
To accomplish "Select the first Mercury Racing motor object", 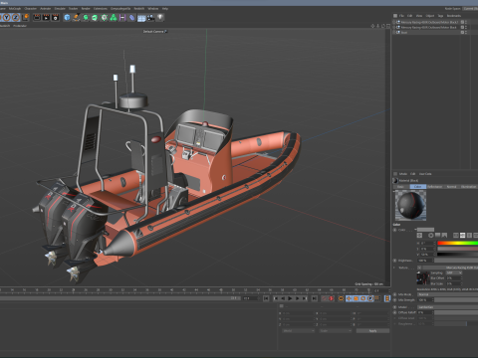I will (x=429, y=22).
